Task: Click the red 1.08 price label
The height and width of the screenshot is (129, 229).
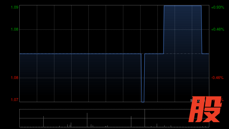Action: (15, 78)
